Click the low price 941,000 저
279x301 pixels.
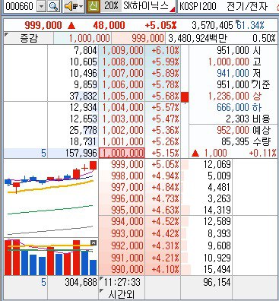239,73
